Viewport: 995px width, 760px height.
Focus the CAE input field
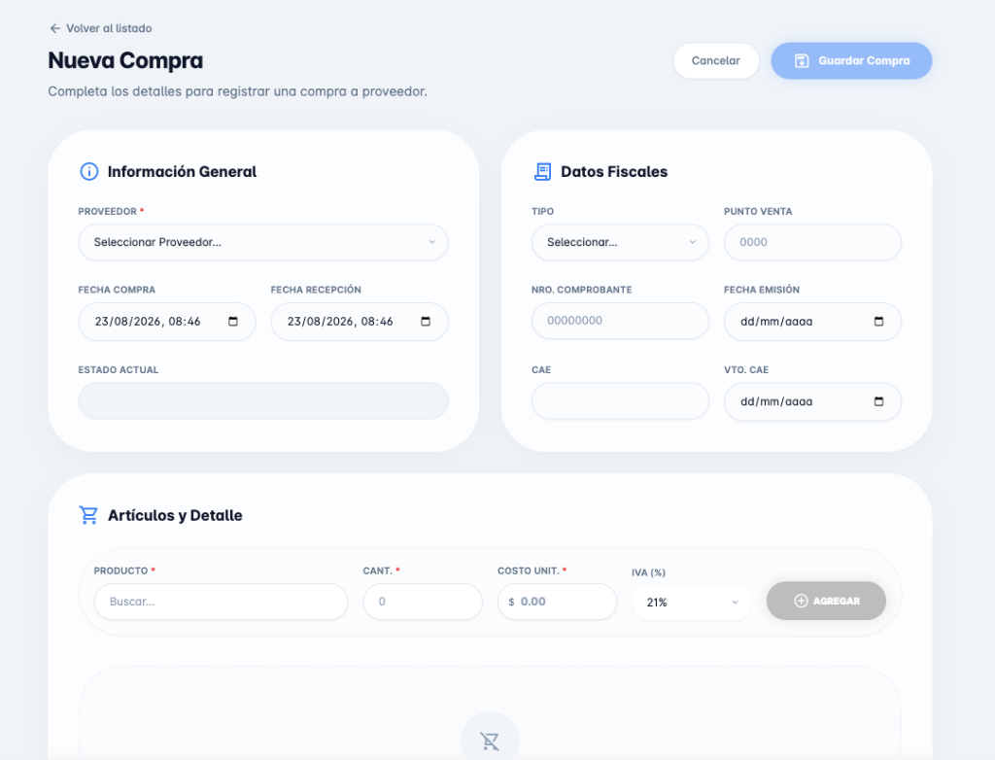coord(620,400)
